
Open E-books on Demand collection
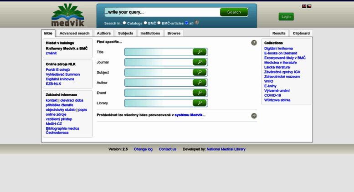(x=281, y=53)
